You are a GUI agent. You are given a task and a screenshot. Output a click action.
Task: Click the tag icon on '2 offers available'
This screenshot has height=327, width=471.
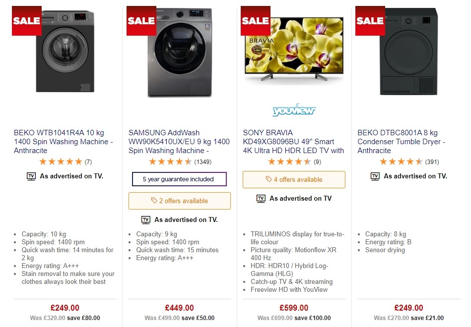pos(154,201)
